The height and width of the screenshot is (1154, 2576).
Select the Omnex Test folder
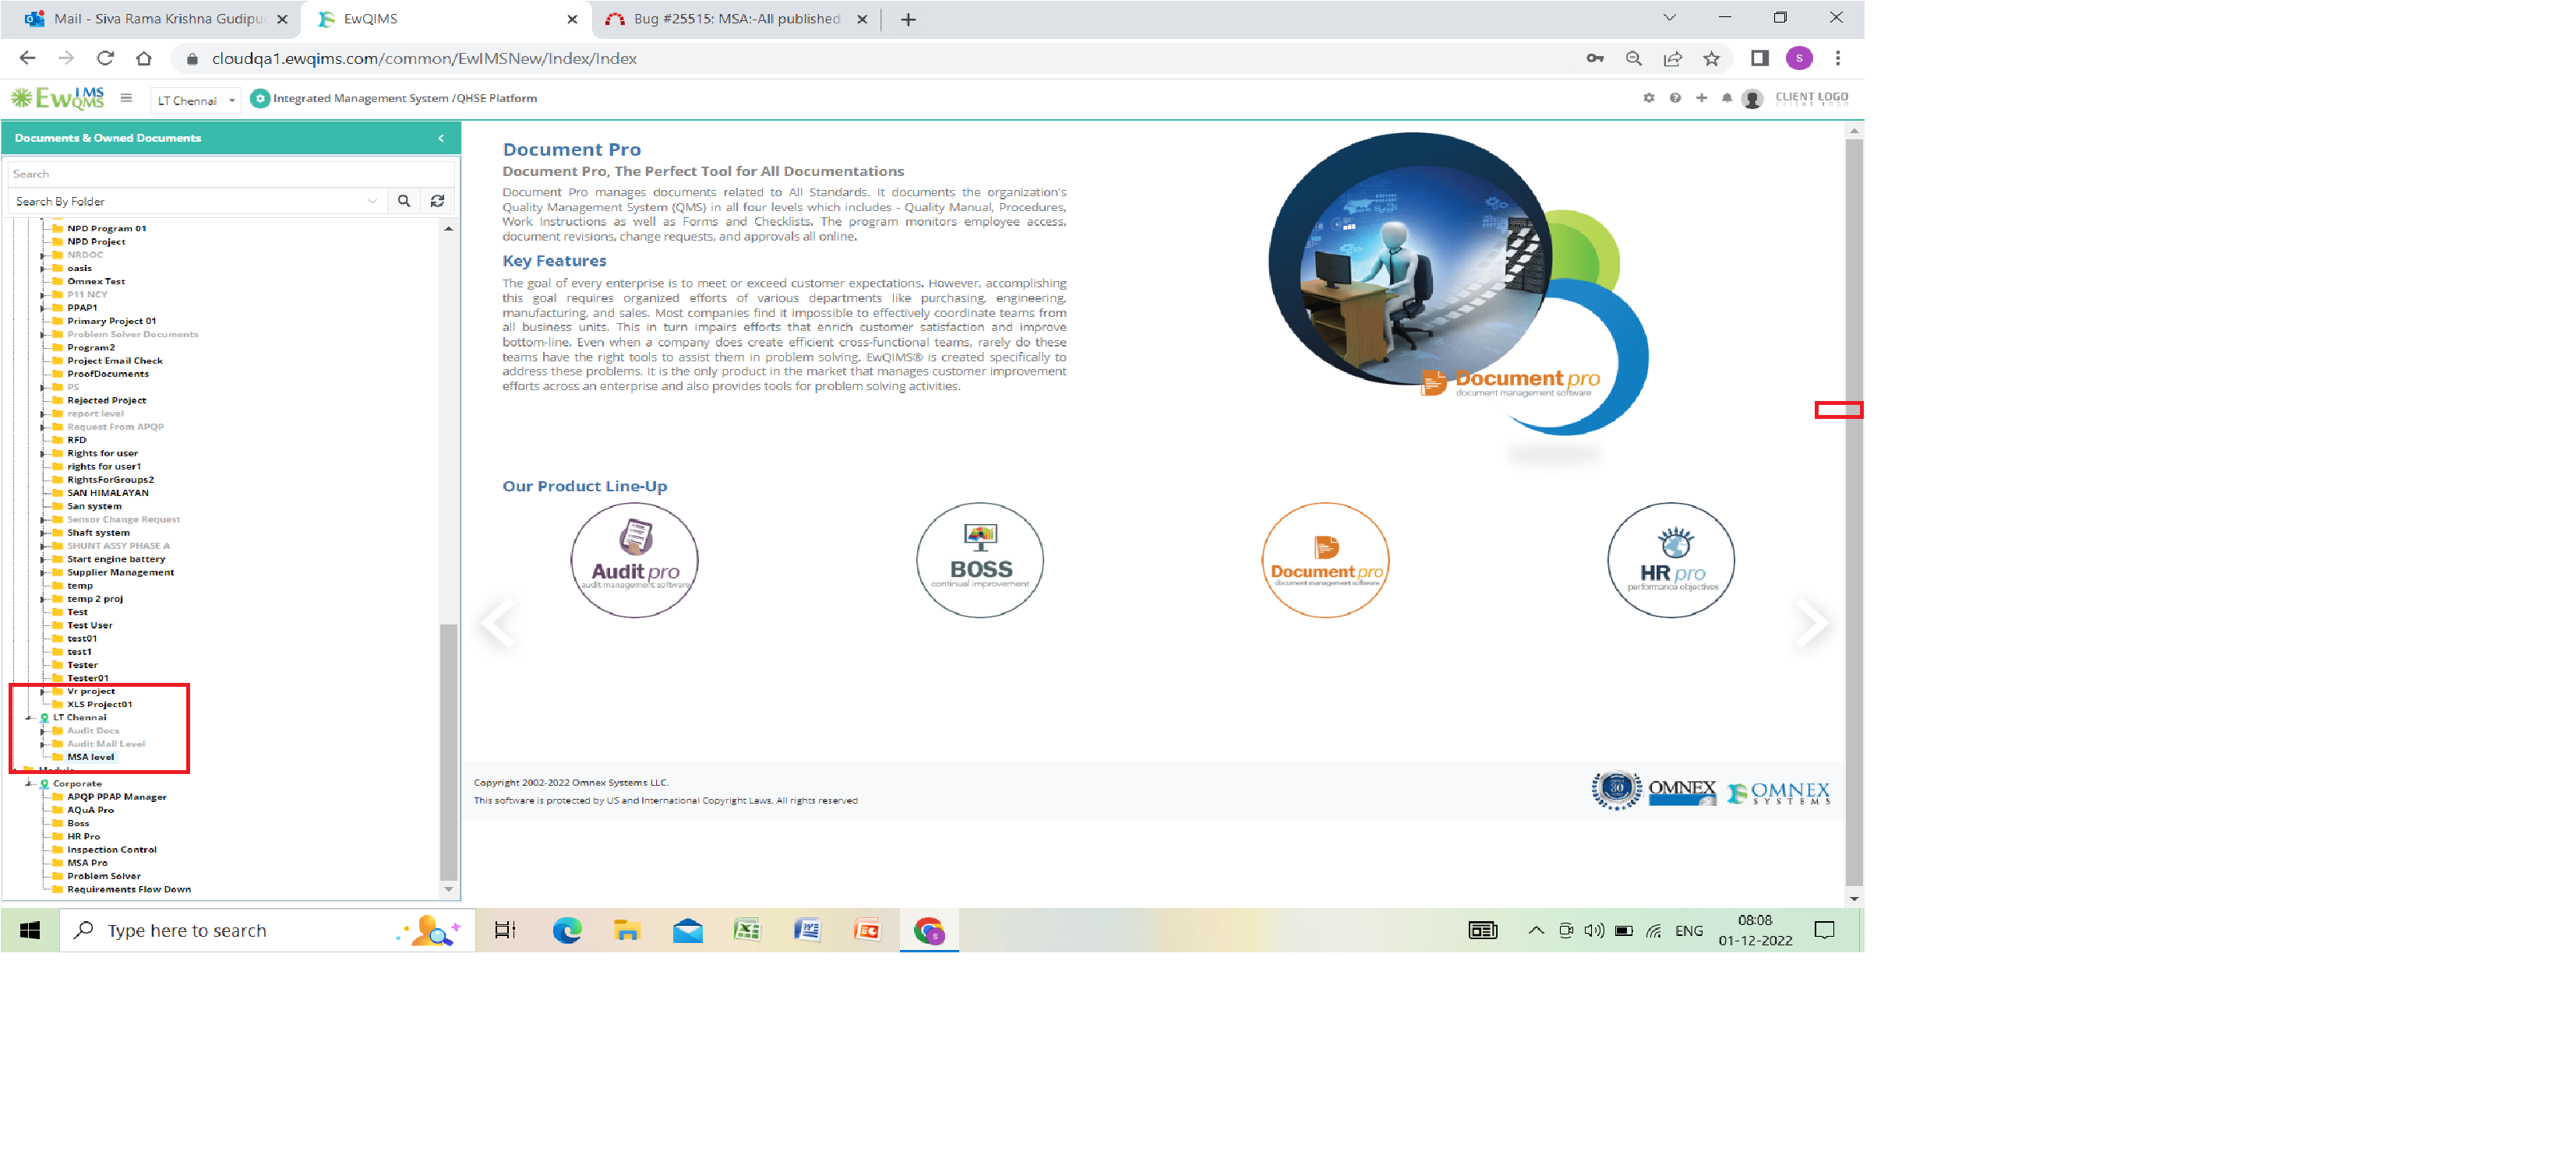96,282
